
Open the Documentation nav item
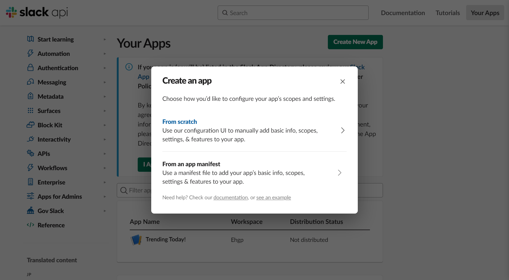pos(403,13)
